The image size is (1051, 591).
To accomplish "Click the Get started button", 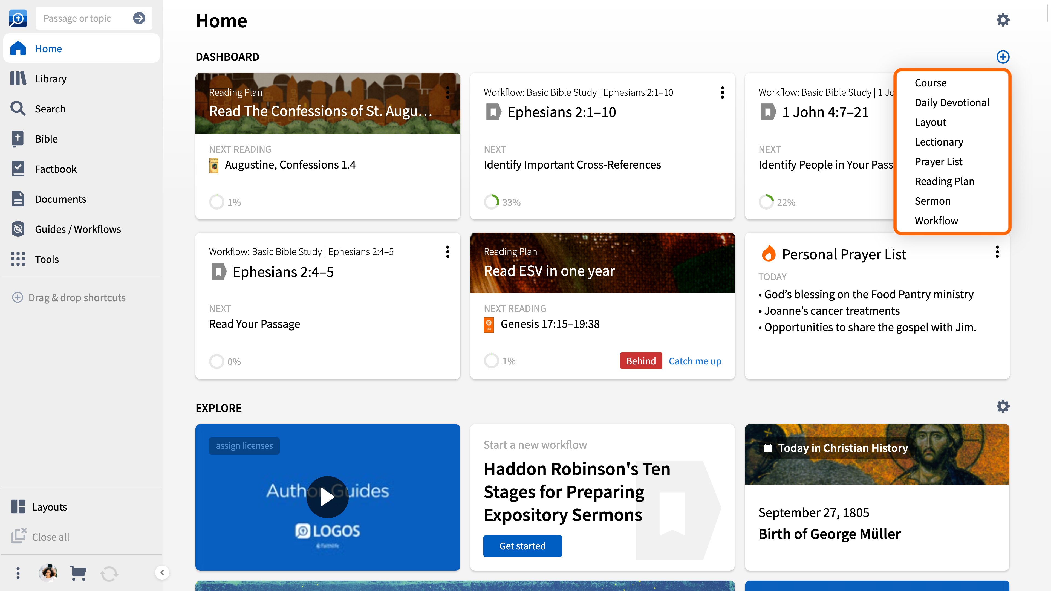I will click(x=523, y=546).
